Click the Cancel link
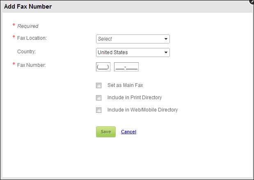The height and width of the screenshot is (180, 254). coord(128,132)
